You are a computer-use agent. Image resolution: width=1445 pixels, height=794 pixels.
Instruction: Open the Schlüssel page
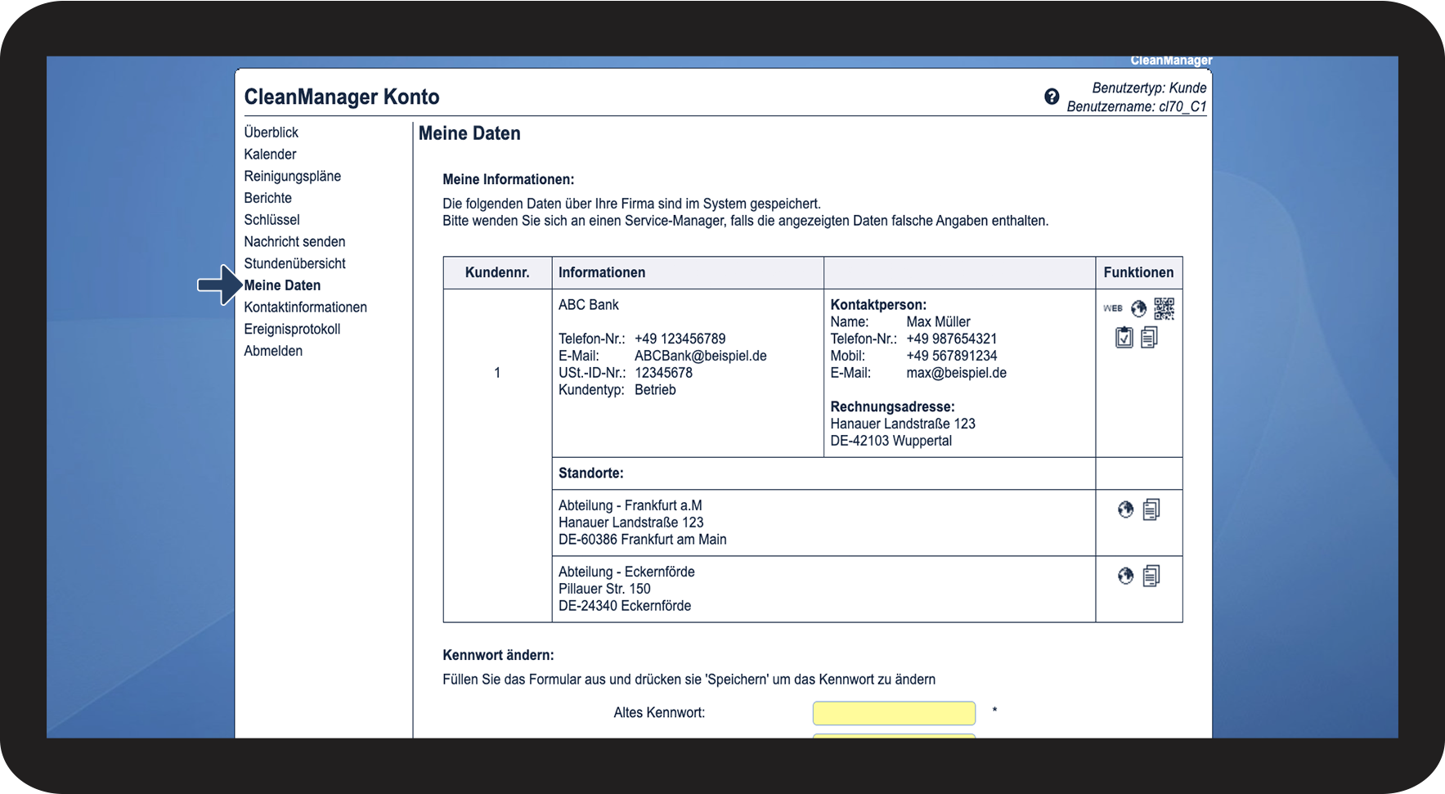[x=271, y=220]
